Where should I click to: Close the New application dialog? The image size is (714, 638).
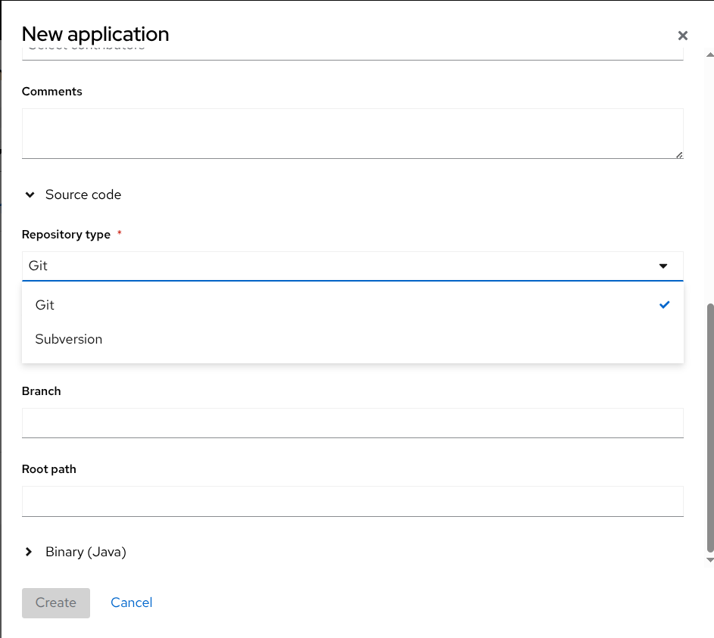683,36
